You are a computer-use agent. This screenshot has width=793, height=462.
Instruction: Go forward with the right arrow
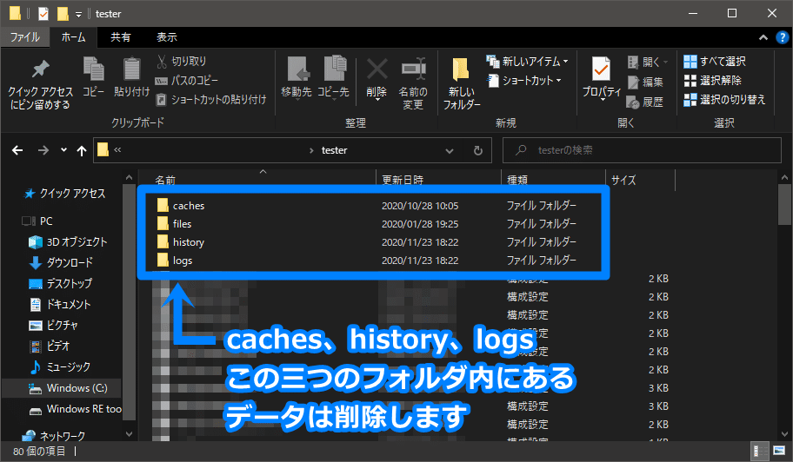point(43,150)
